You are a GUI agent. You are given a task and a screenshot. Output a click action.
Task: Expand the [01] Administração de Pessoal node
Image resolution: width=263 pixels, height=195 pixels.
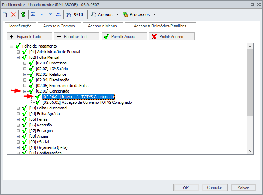(18, 52)
